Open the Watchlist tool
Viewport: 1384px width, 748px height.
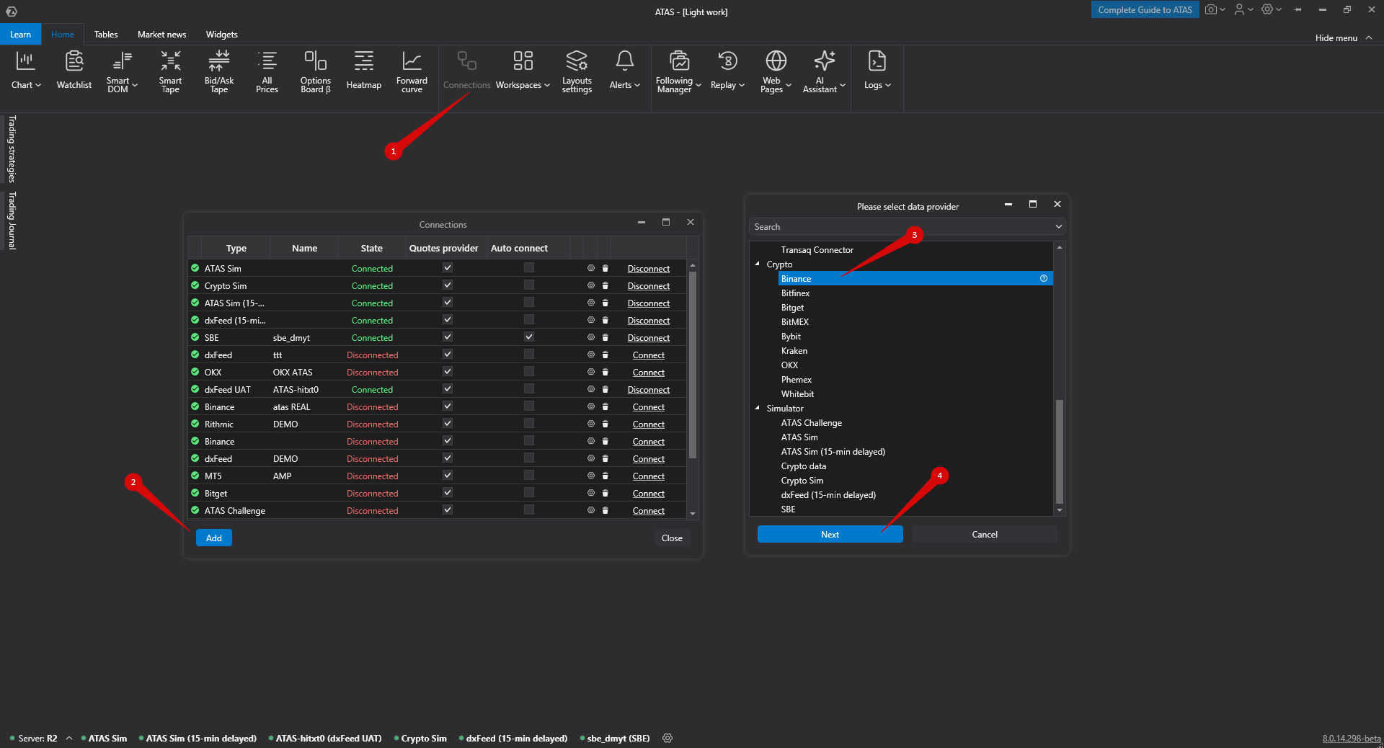point(74,71)
